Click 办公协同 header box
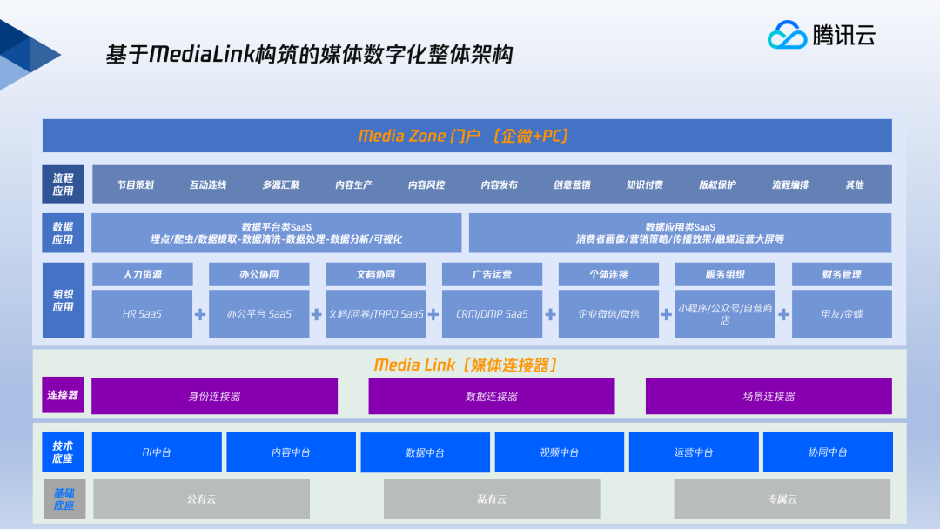The width and height of the screenshot is (940, 529). (259, 274)
